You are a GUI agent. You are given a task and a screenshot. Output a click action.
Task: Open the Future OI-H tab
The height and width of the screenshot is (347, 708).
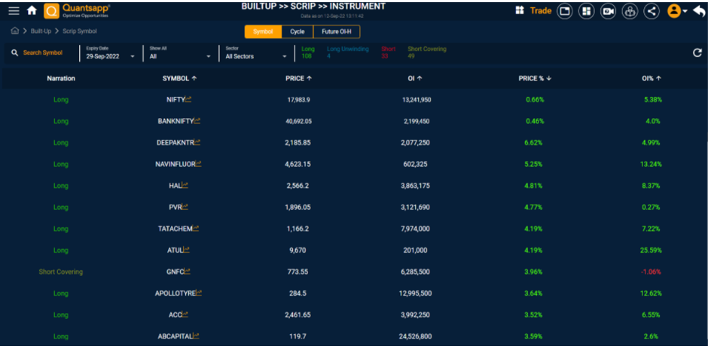tap(337, 32)
